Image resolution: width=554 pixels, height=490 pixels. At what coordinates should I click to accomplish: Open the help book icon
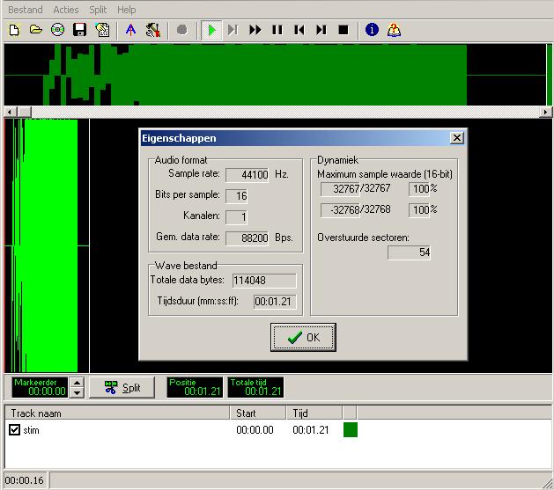point(394,30)
